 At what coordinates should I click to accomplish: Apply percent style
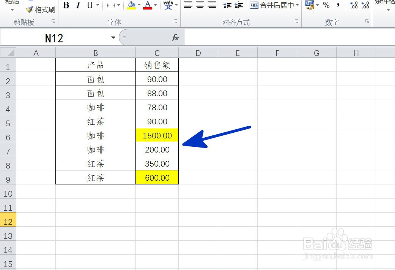click(x=326, y=5)
